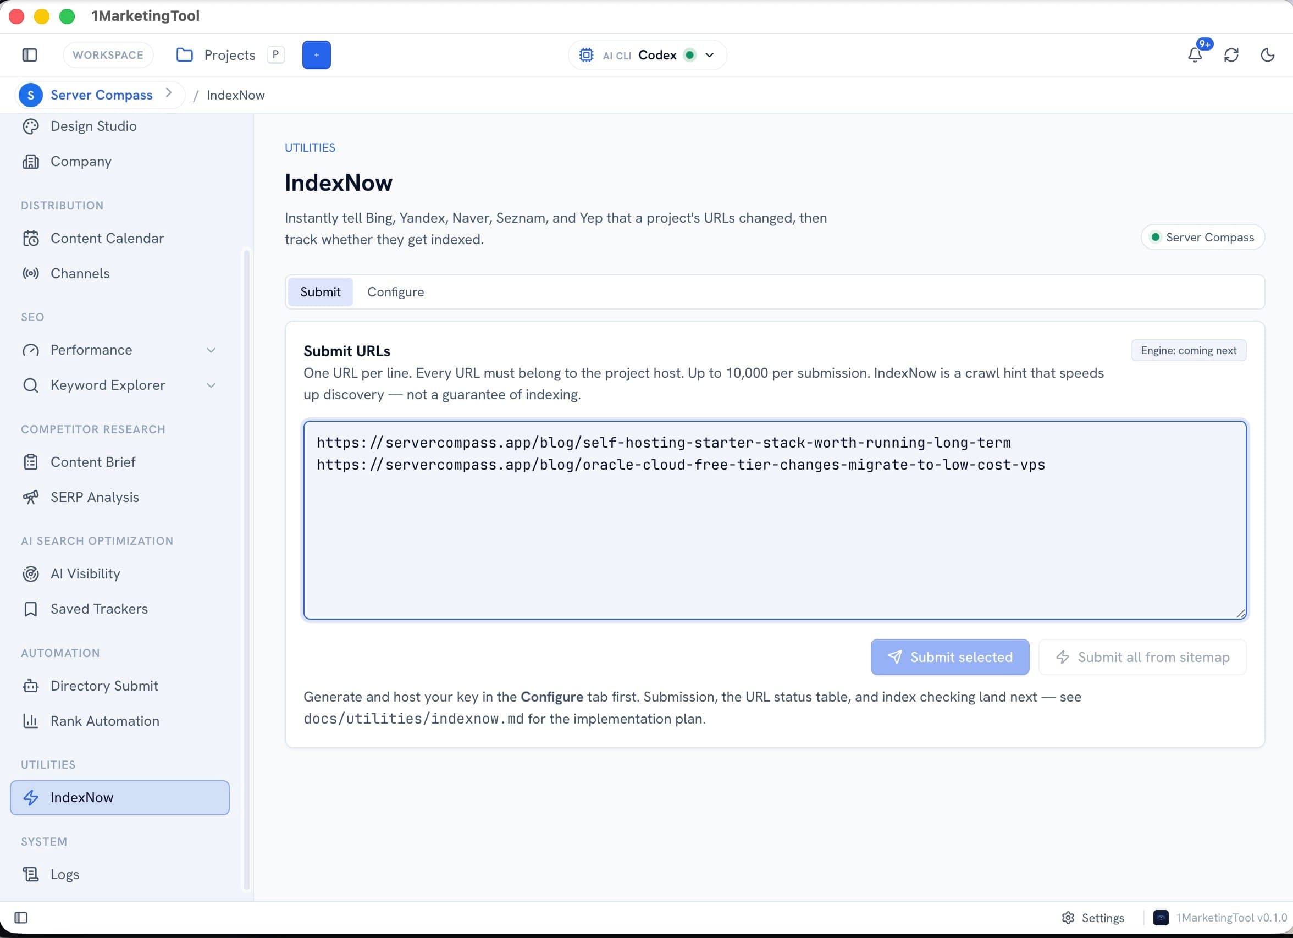Click the 1MarketingTool v0.1.0 version label
This screenshot has width=1293, height=938.
point(1231,918)
